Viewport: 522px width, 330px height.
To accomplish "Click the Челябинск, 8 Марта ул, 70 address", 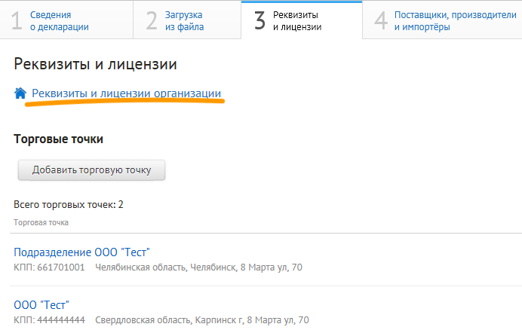I will pos(198,267).
